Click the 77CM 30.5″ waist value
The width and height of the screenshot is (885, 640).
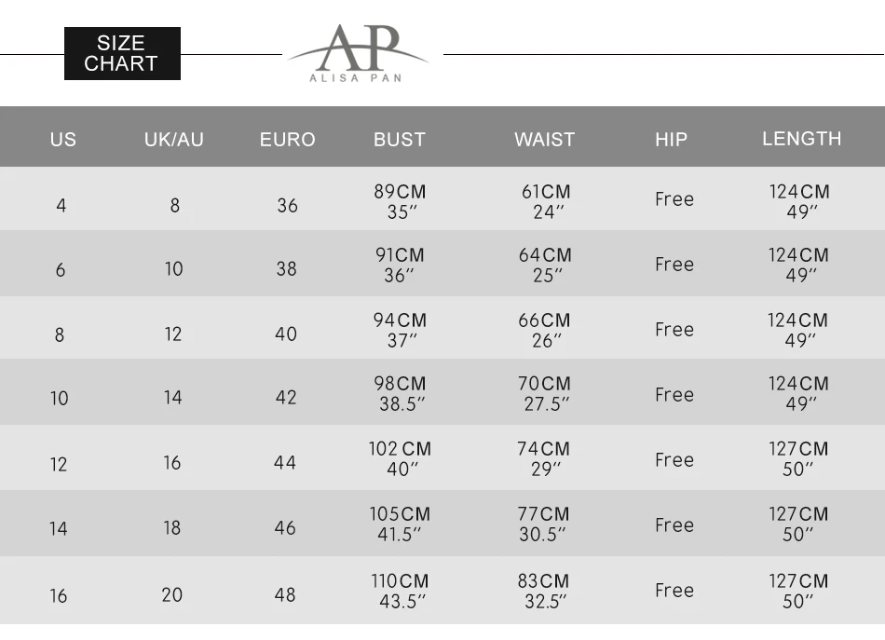[543, 524]
